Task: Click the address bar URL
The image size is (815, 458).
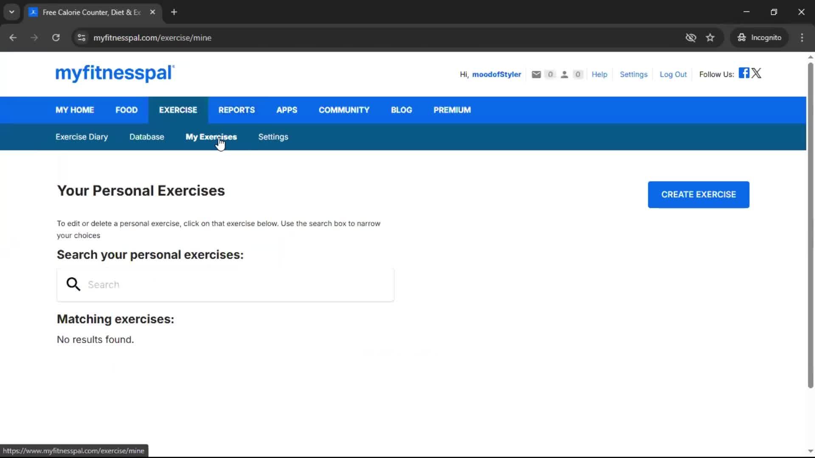Action: pos(152,38)
